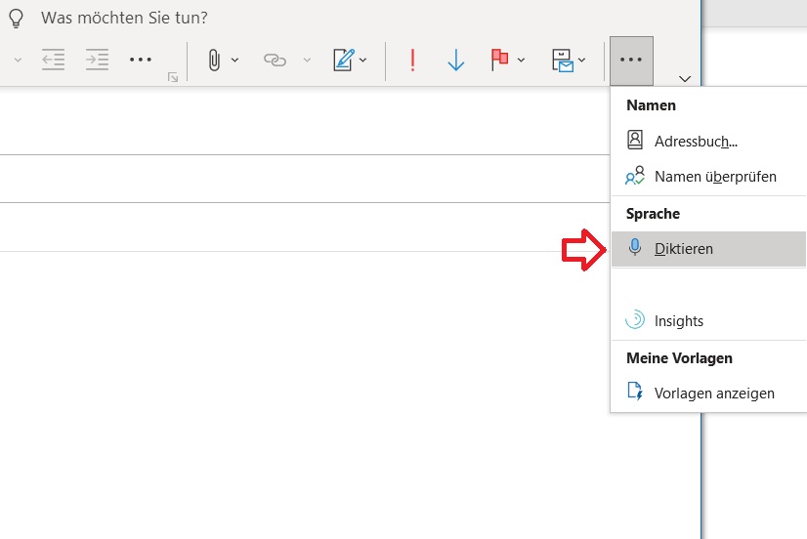Click the Insights swirl icon

635,319
